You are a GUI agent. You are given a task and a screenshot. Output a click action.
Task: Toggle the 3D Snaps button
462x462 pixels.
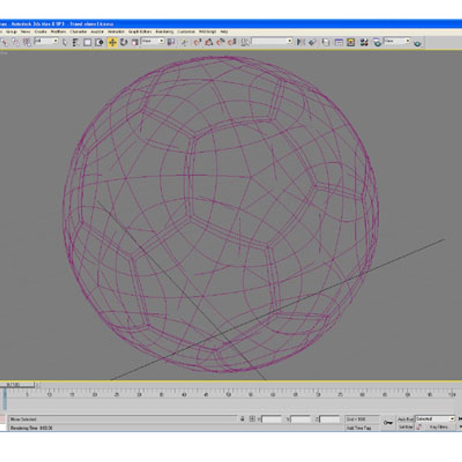(197, 42)
